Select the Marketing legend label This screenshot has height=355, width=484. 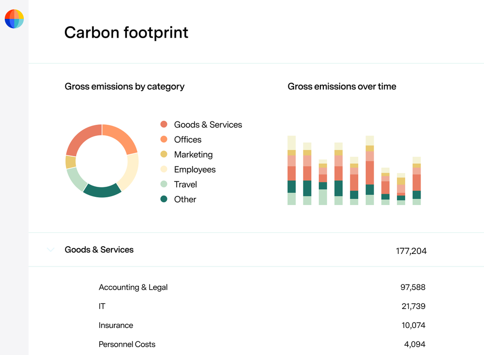point(193,154)
